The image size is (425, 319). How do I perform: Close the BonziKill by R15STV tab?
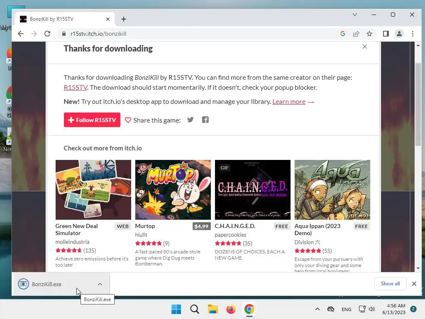[108, 19]
